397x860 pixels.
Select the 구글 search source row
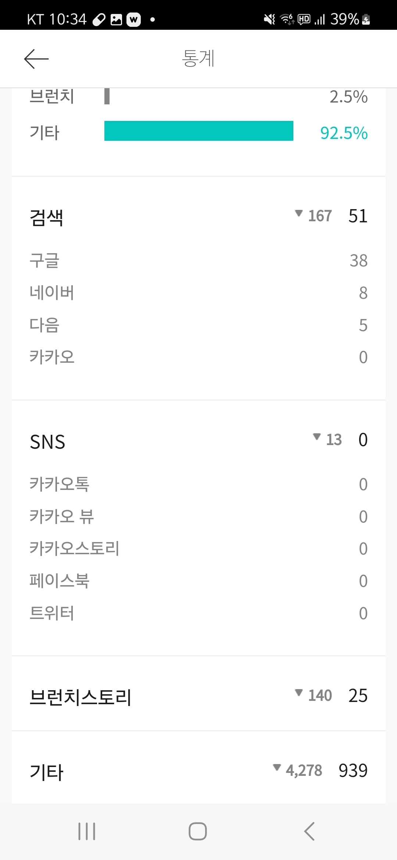point(198,261)
